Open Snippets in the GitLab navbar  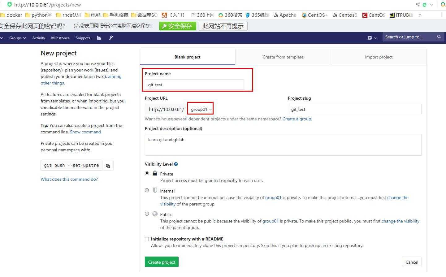point(83,38)
